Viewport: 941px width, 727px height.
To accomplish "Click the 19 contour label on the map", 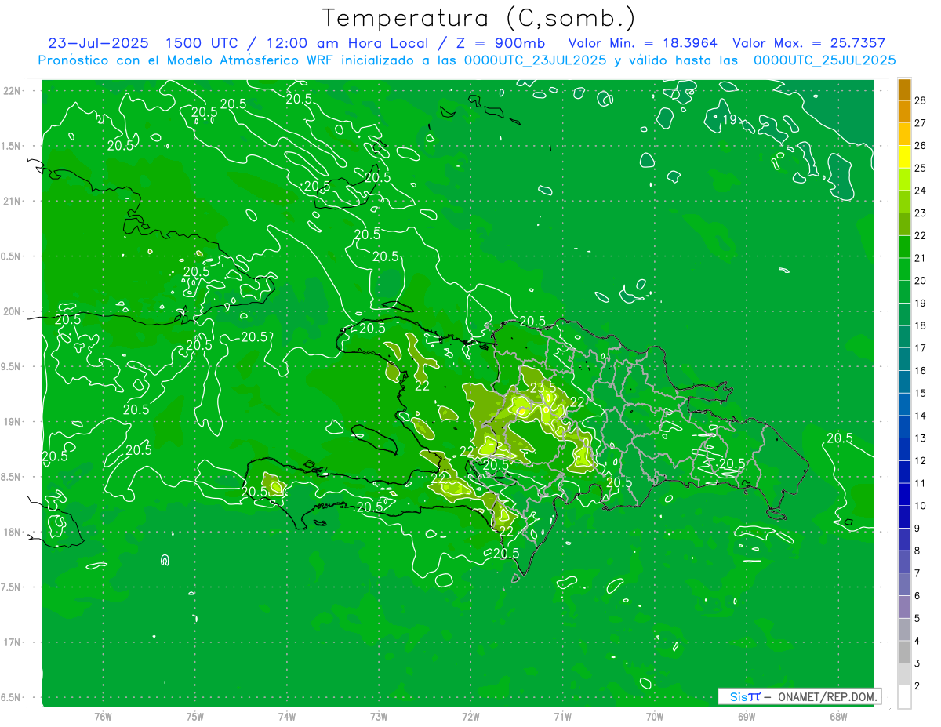I will 730,119.
